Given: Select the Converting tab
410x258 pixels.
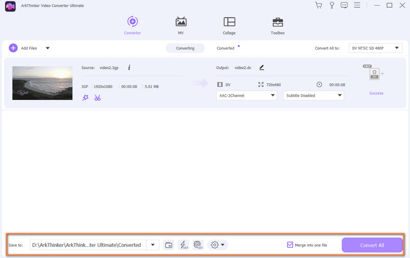Looking at the screenshot, I should pyautogui.click(x=185, y=48).
